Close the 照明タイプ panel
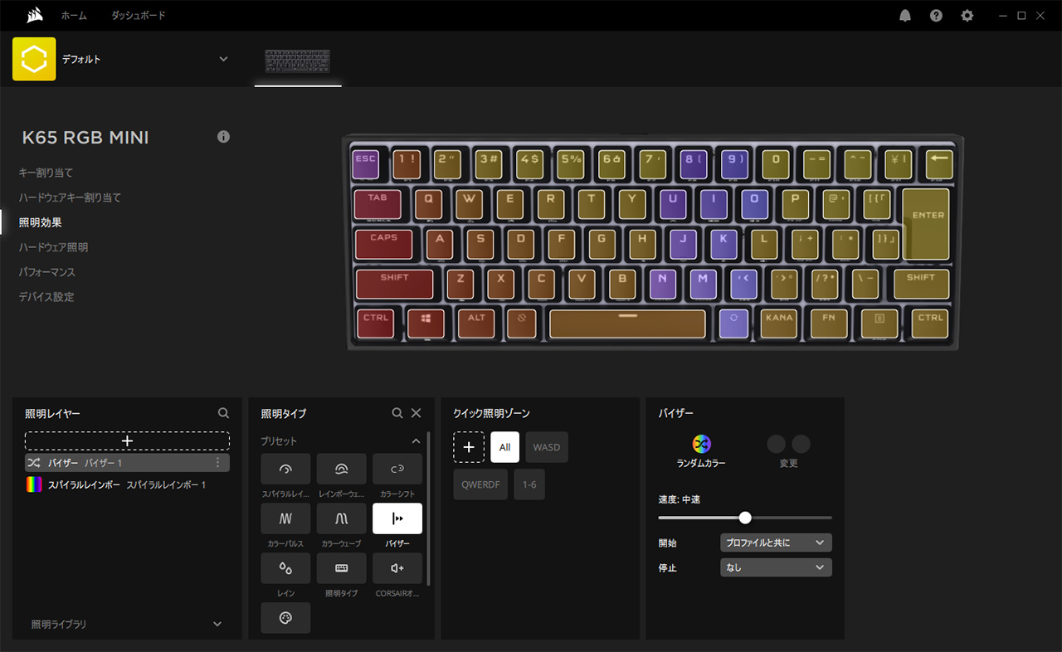Image resolution: width=1062 pixels, height=652 pixels. tap(417, 413)
